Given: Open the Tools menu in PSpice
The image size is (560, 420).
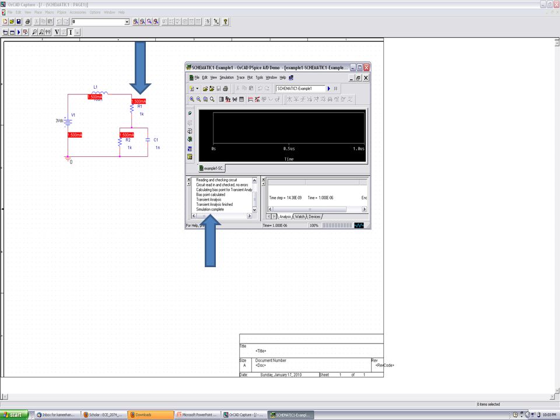Looking at the screenshot, I should 259,78.
